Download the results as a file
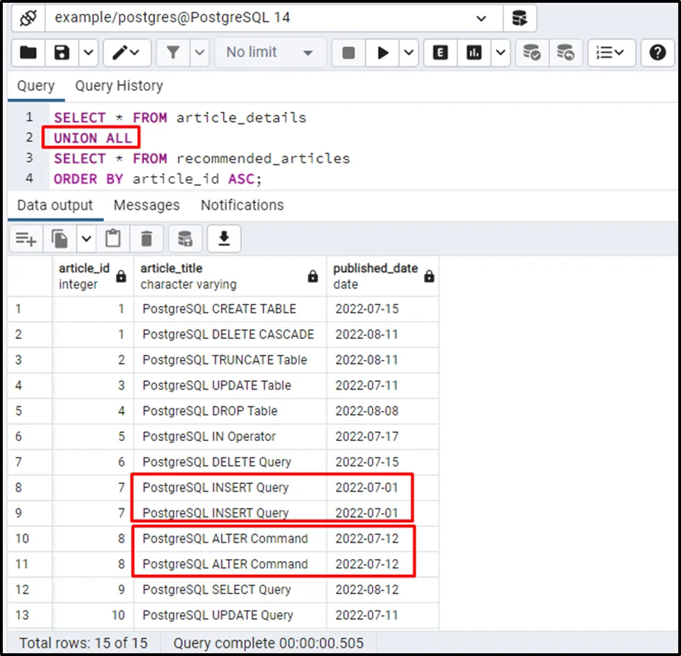The width and height of the screenshot is (681, 656). [x=224, y=239]
